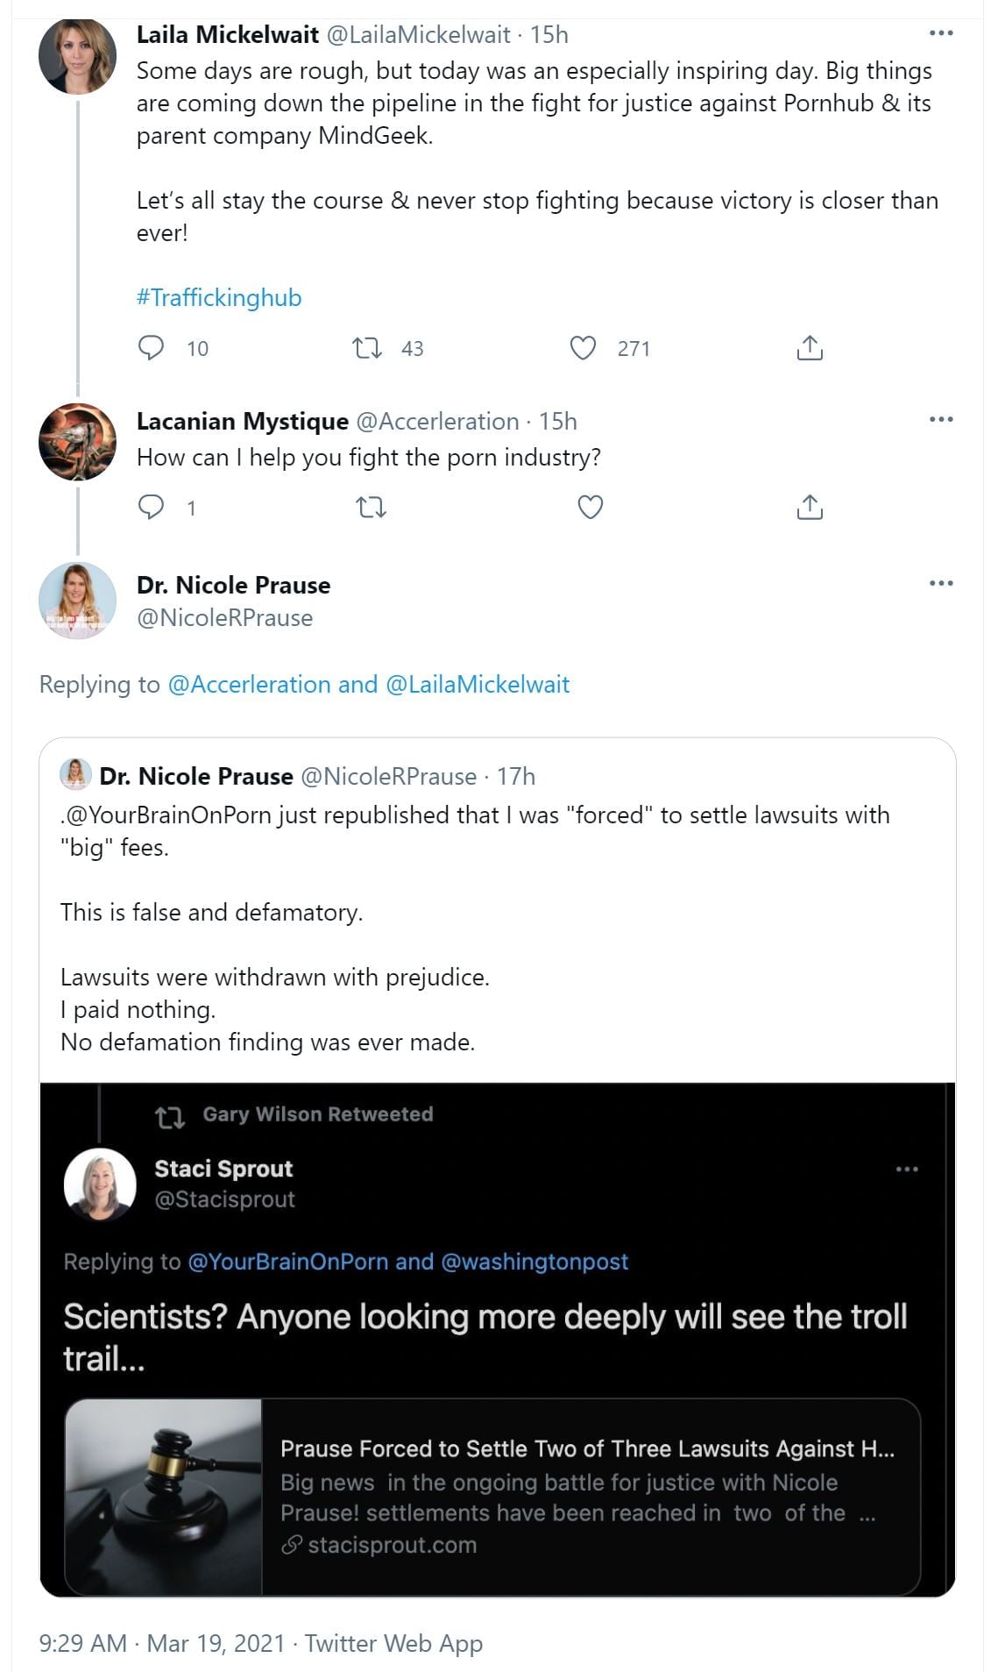This screenshot has width=998, height=1672.
Task: Open Dr. Nicole Prause's avatar
Action: coord(77,601)
